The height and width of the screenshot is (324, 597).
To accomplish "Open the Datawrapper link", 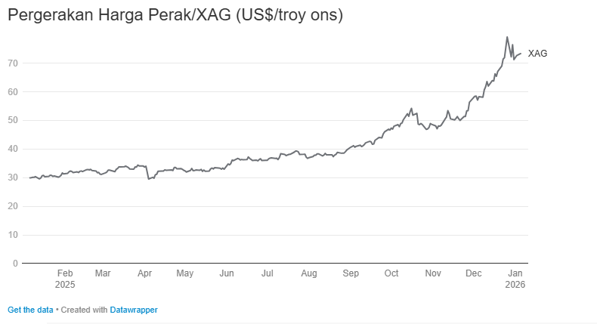I will [134, 310].
